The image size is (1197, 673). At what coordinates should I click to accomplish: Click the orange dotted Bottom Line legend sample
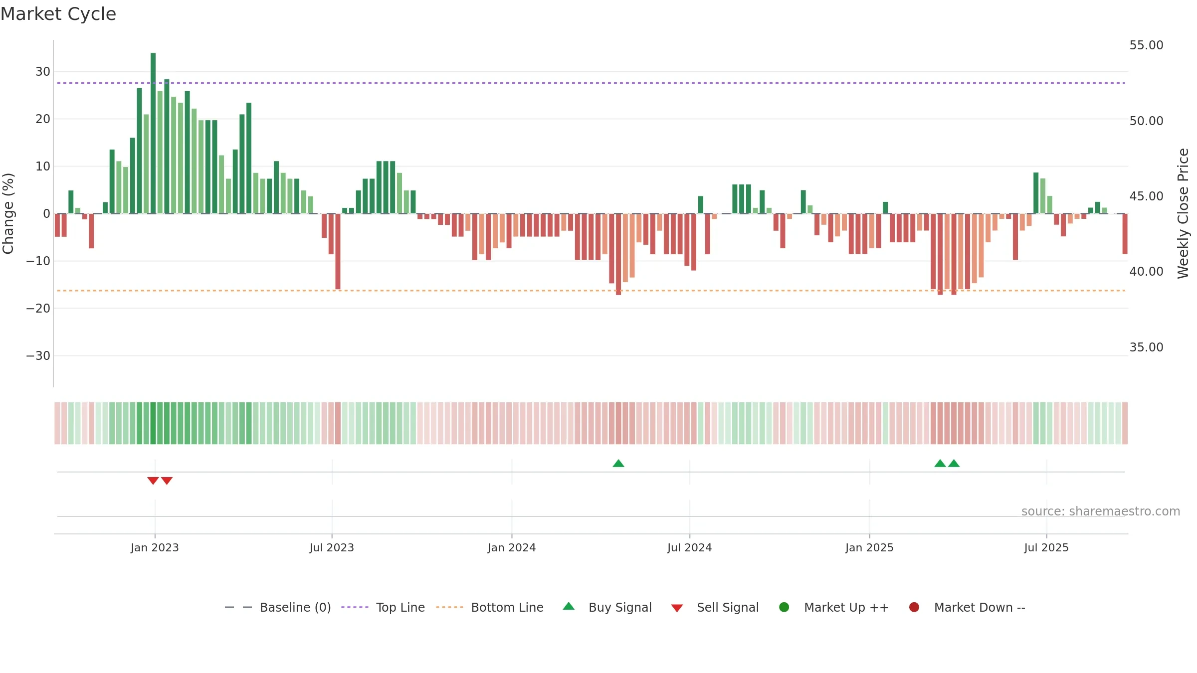[449, 607]
